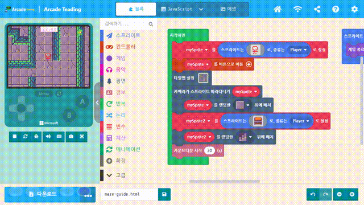Open the wifi connection icon
364x205 pixels.
coord(297,9)
